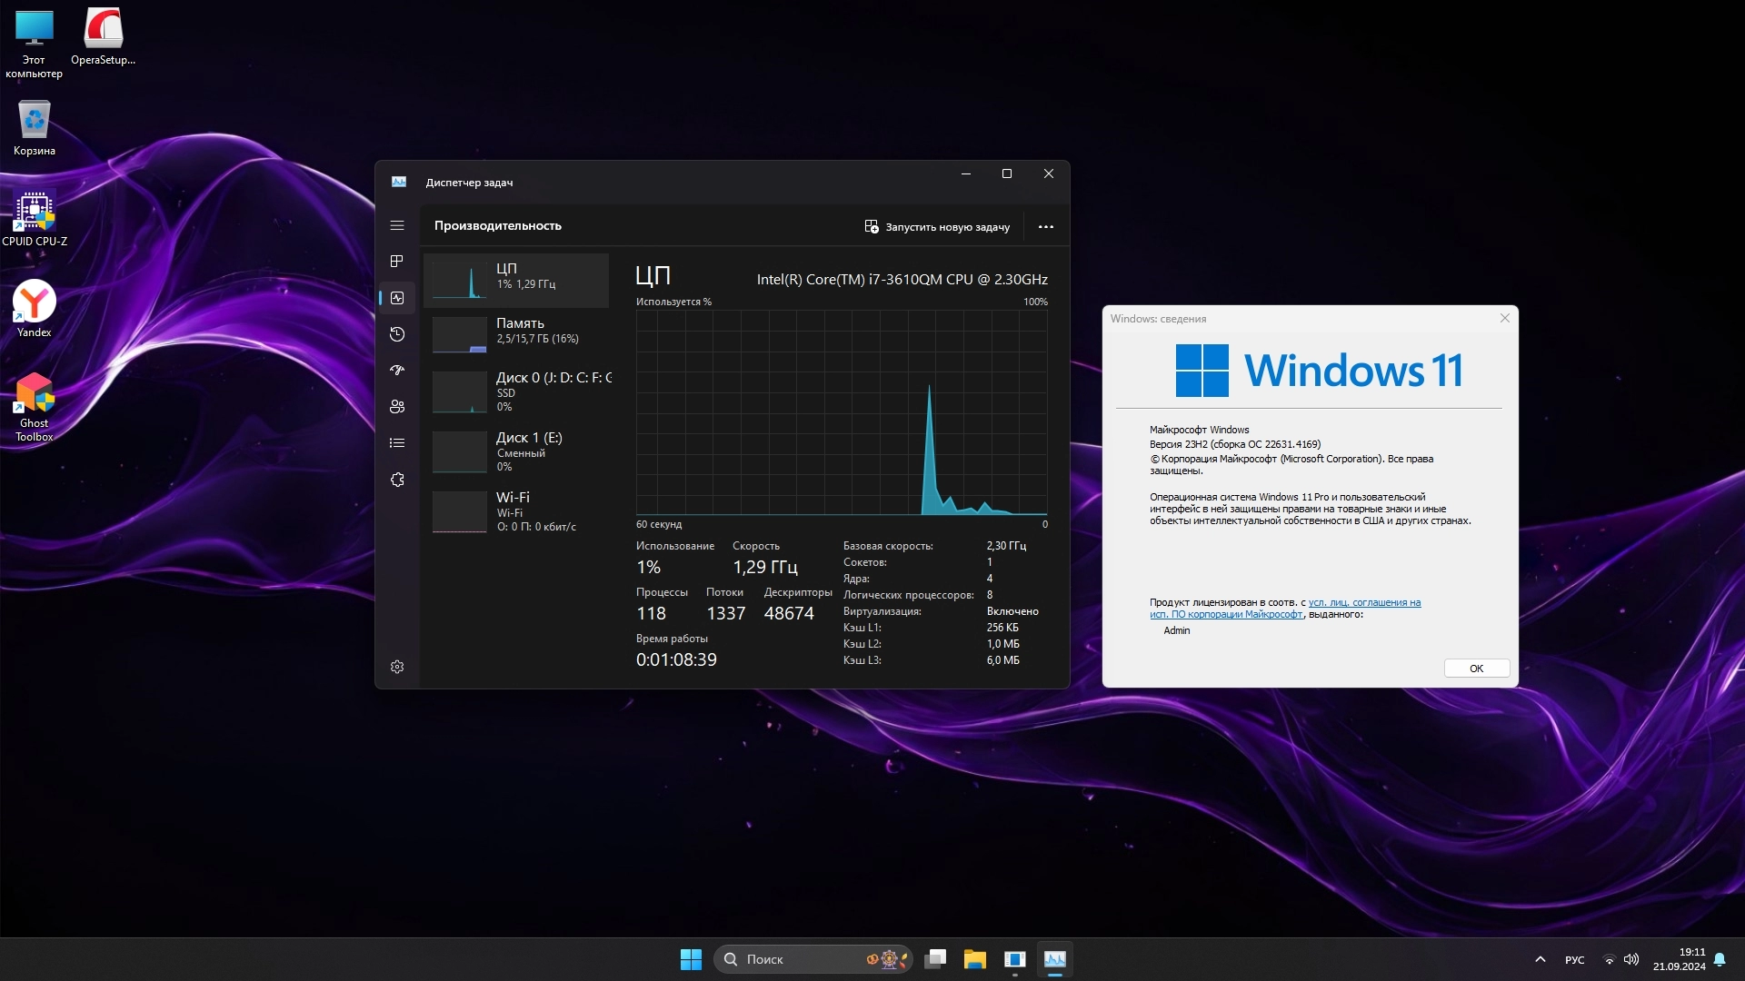Open the Windows Start button
This screenshot has height=981, width=1745.
(691, 959)
